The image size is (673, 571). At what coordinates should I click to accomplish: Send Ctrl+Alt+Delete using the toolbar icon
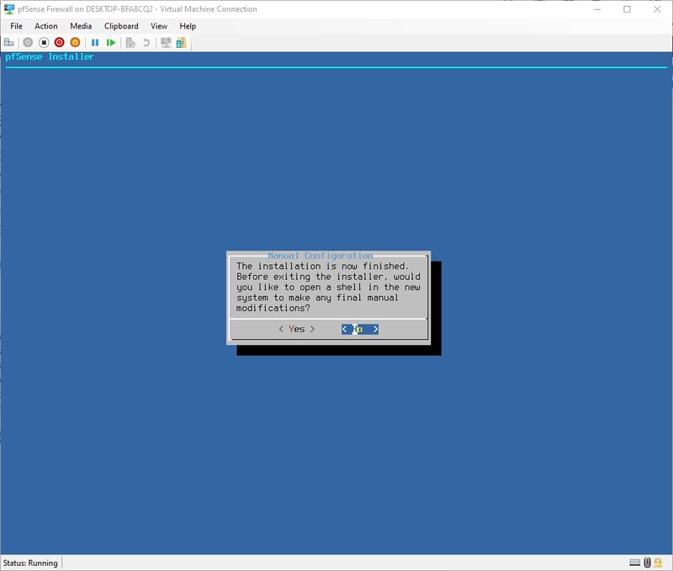(x=9, y=42)
